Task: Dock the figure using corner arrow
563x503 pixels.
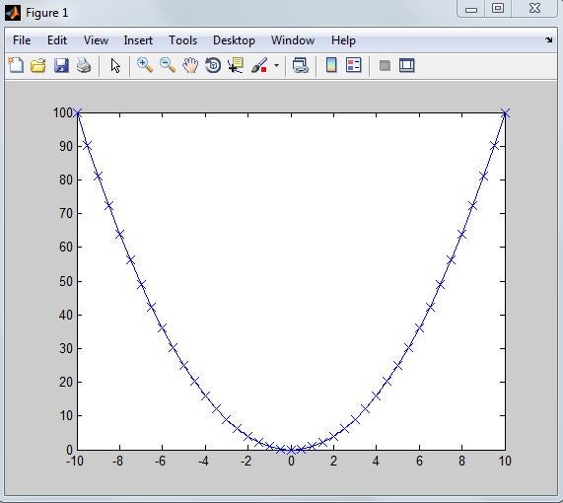Action: (548, 39)
